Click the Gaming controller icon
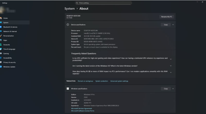 tap(1, 54)
